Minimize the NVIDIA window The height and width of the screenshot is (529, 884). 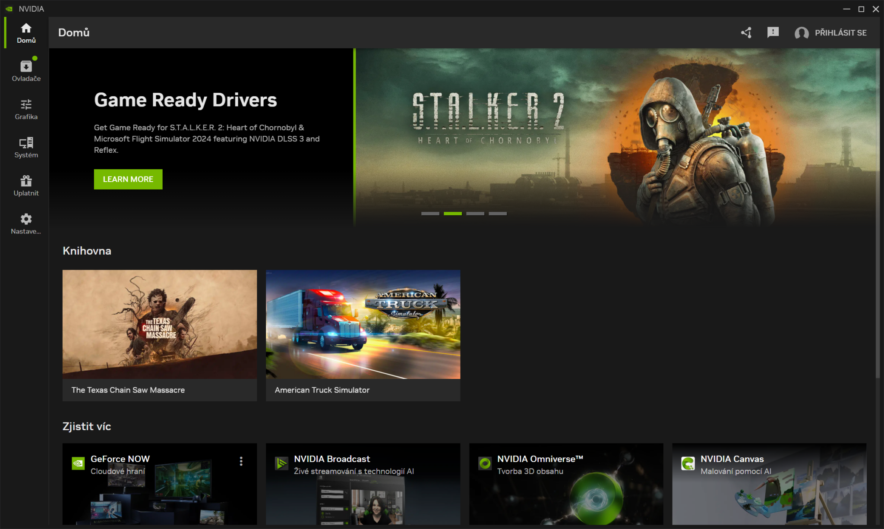[846, 9]
